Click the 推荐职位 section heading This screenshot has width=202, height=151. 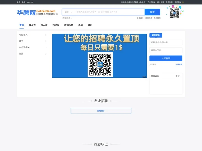tap(101, 144)
